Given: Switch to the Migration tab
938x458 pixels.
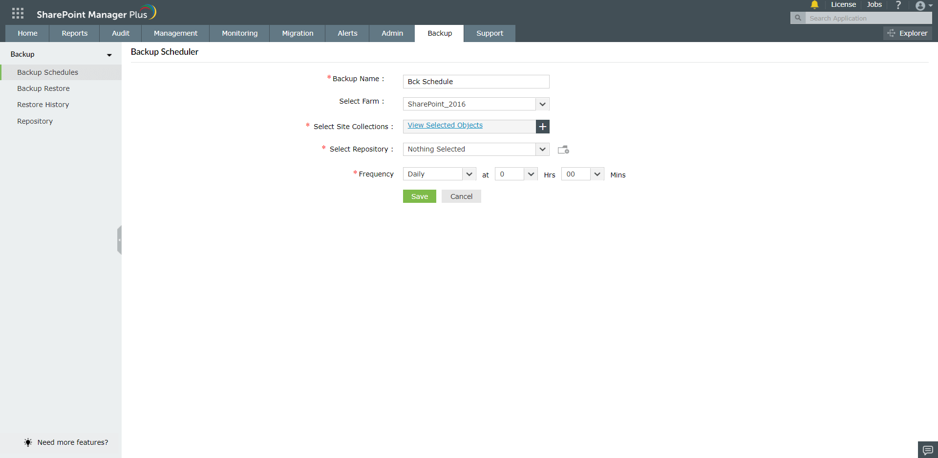Looking at the screenshot, I should [297, 33].
